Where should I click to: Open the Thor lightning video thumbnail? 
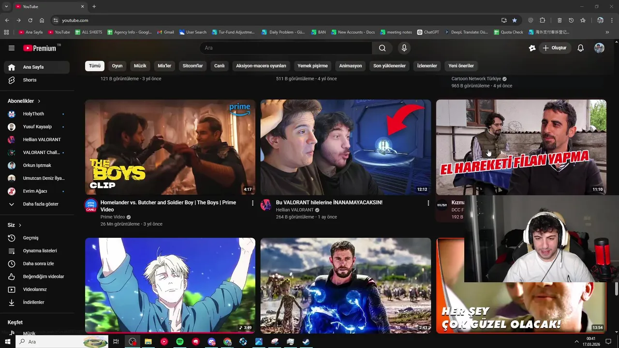(x=346, y=285)
